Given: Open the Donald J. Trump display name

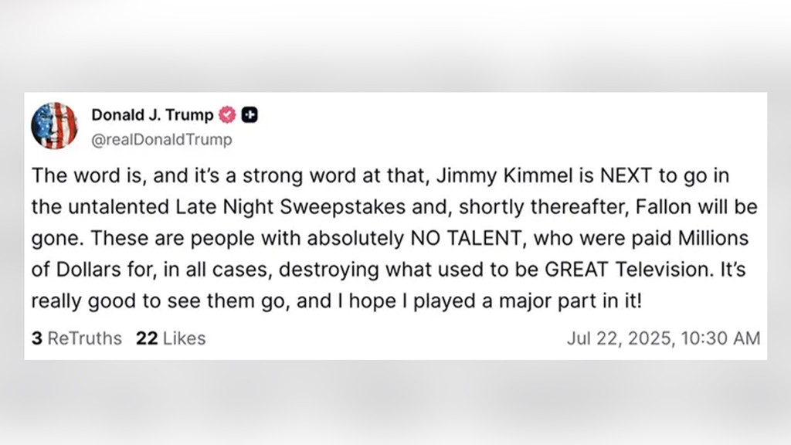Looking at the screenshot, I should [x=152, y=115].
